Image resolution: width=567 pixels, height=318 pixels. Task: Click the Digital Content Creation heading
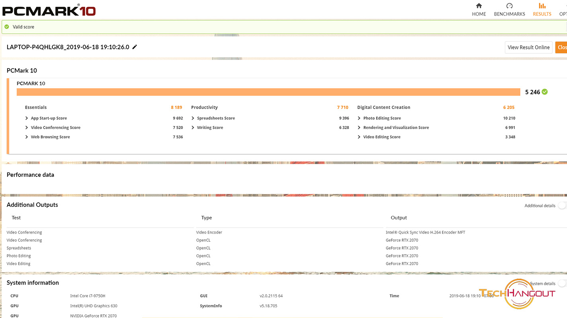tap(383, 107)
